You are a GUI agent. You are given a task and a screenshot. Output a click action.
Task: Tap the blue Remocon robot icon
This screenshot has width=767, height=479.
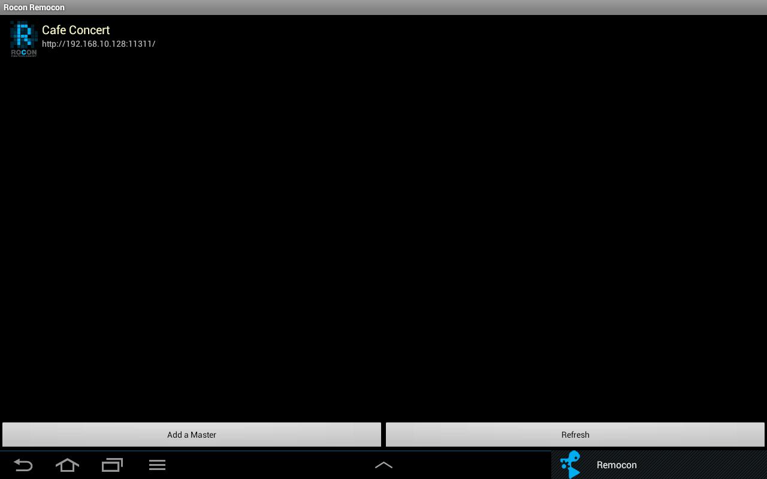(570, 465)
